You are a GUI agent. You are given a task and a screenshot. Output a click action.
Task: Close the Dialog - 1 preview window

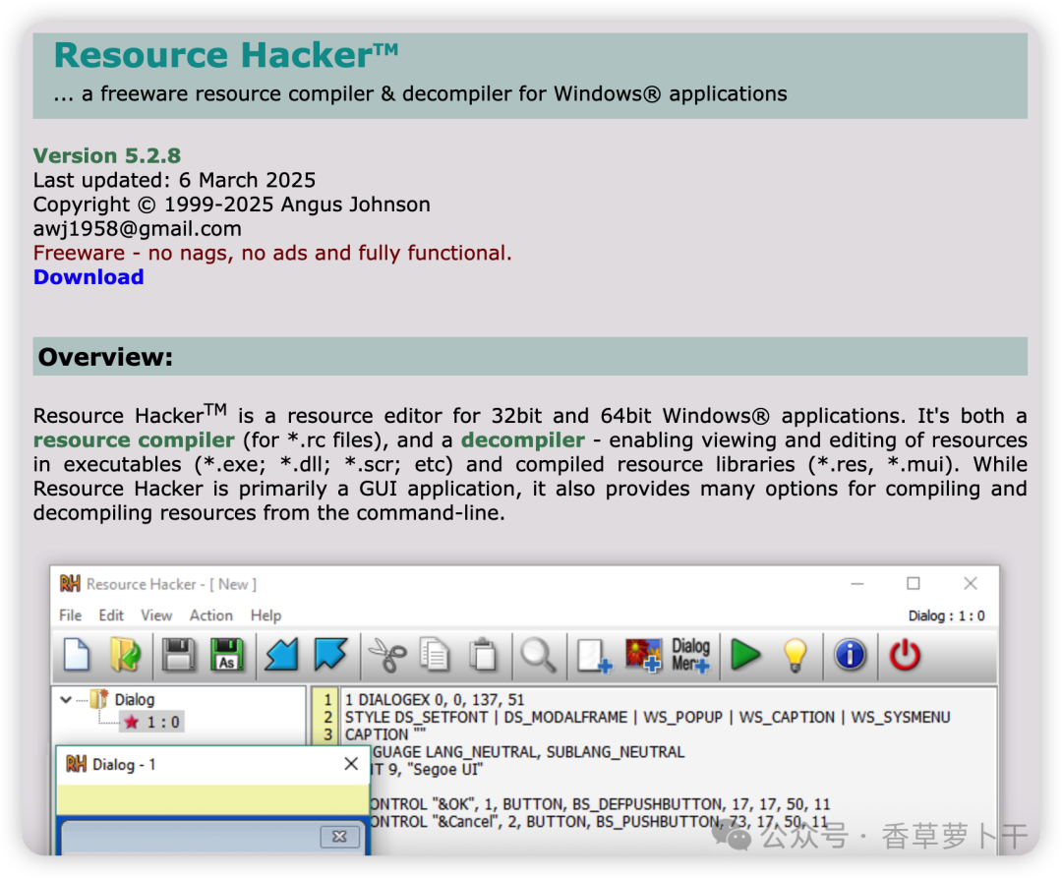point(351,764)
